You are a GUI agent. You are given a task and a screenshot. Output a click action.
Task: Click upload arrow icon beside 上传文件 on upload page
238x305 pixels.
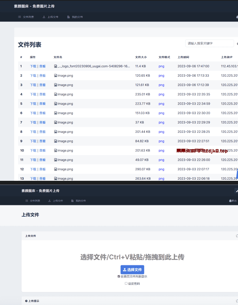tap(49, 201)
